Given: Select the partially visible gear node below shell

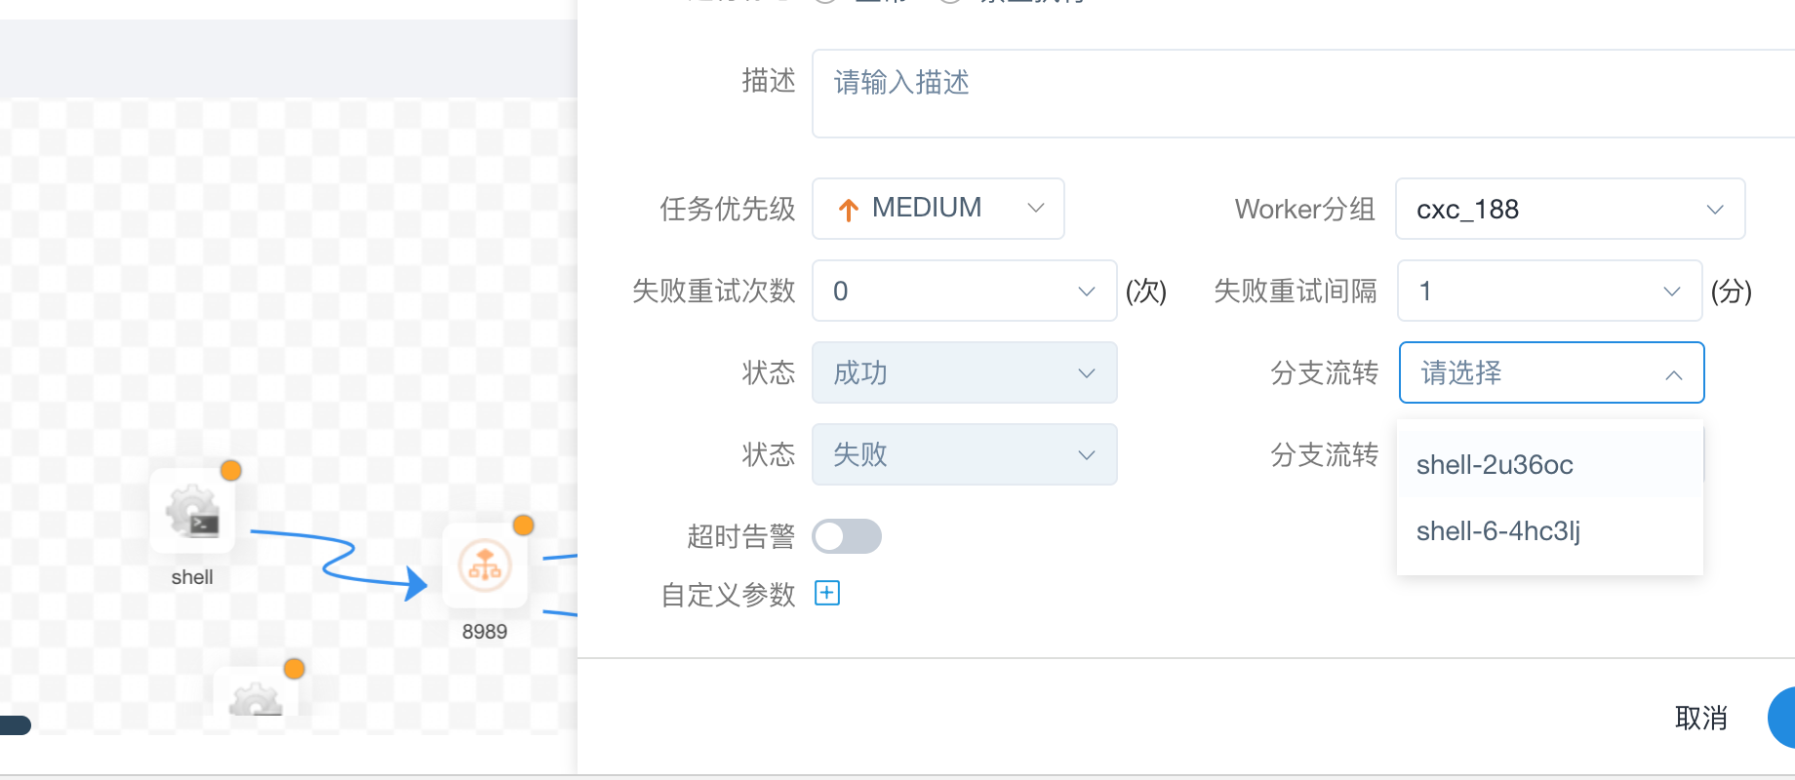Looking at the screenshot, I should coord(256,691).
